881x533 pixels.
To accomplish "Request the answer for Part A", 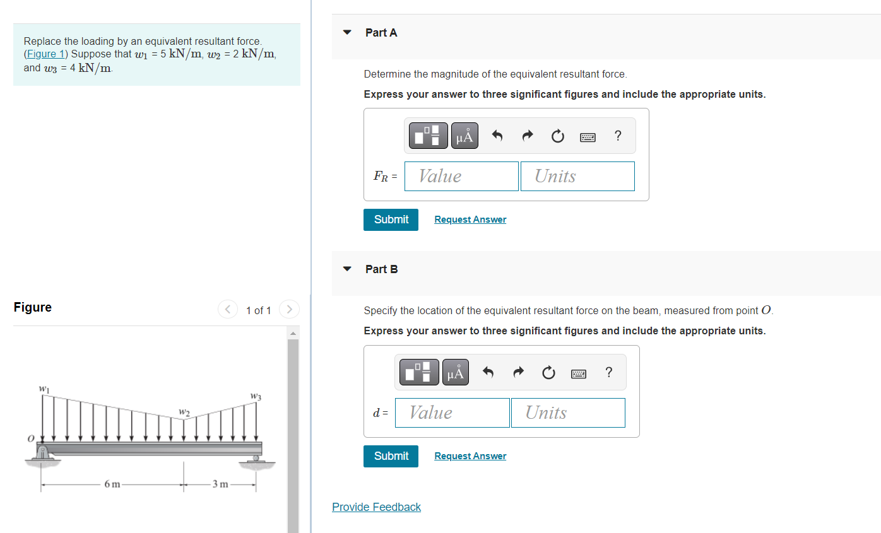I will (470, 219).
